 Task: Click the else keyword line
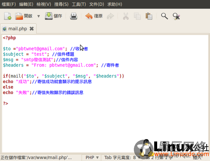8,87
